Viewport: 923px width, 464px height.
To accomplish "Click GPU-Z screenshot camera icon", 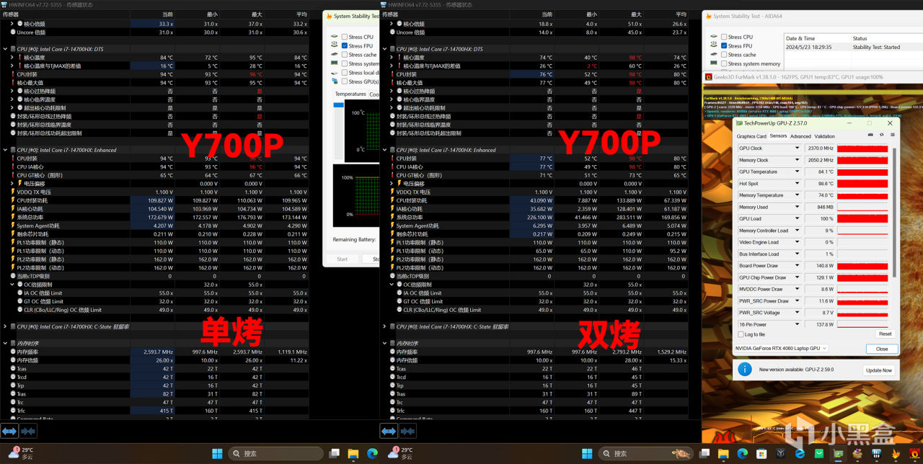I will [870, 135].
